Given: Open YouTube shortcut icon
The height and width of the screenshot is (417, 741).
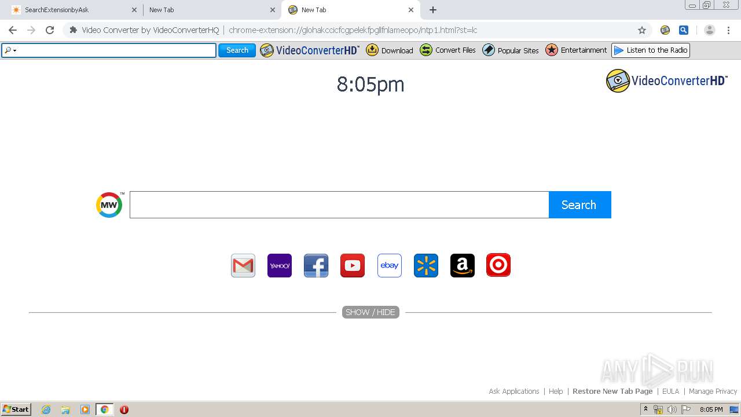Looking at the screenshot, I should (x=353, y=265).
